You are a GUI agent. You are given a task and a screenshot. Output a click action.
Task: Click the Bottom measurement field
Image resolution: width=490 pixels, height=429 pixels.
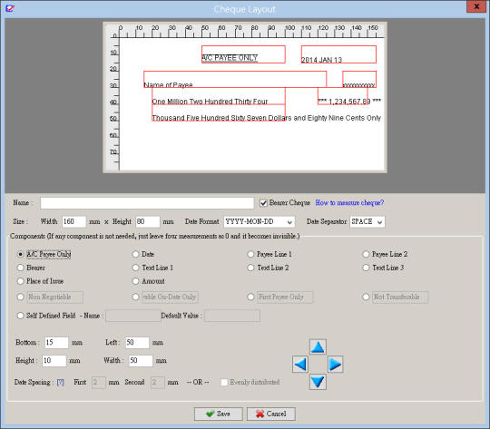(56, 343)
